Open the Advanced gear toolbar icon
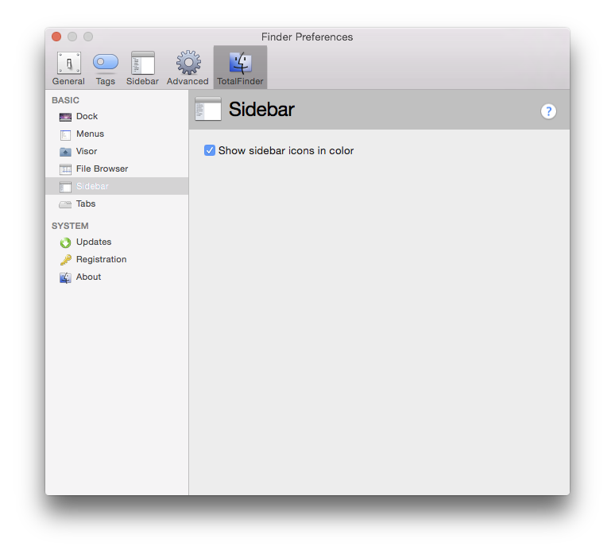Screen dimensions: 615x558 click(x=188, y=62)
